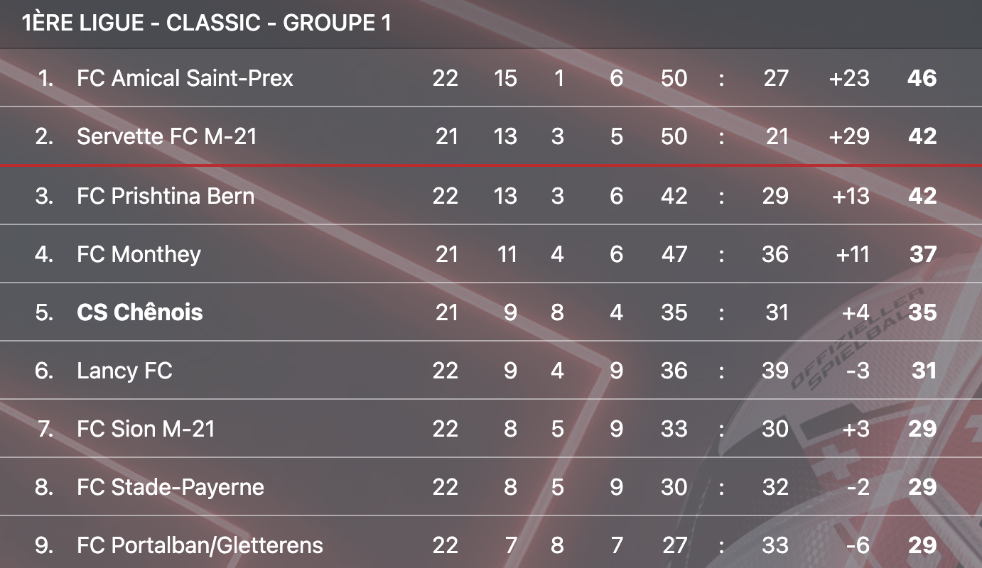Click the -3 goal difference for Lancy FC
This screenshot has width=982, height=568.
(x=858, y=371)
